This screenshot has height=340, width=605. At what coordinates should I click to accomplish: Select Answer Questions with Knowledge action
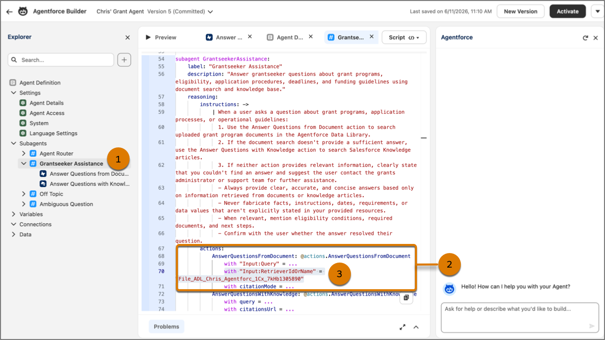click(x=89, y=184)
